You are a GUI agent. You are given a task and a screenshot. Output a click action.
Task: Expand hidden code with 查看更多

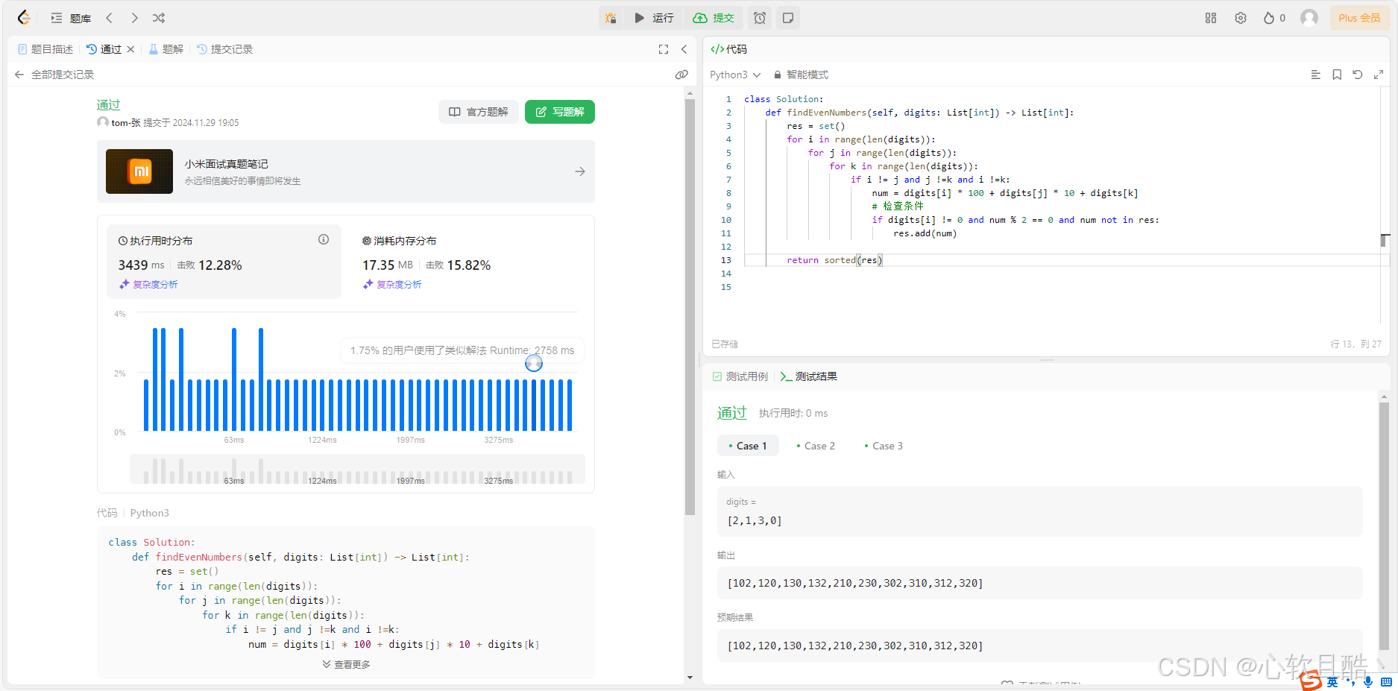[345, 663]
